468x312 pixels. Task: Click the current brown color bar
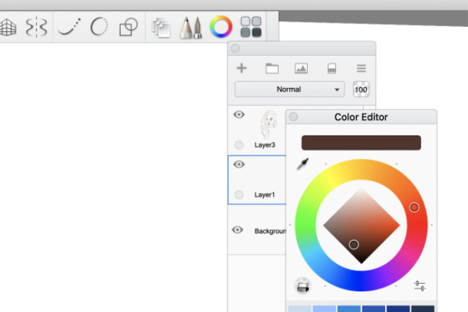coord(361,143)
